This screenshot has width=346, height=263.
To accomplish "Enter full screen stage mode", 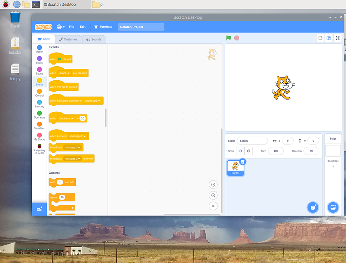I will [338, 38].
